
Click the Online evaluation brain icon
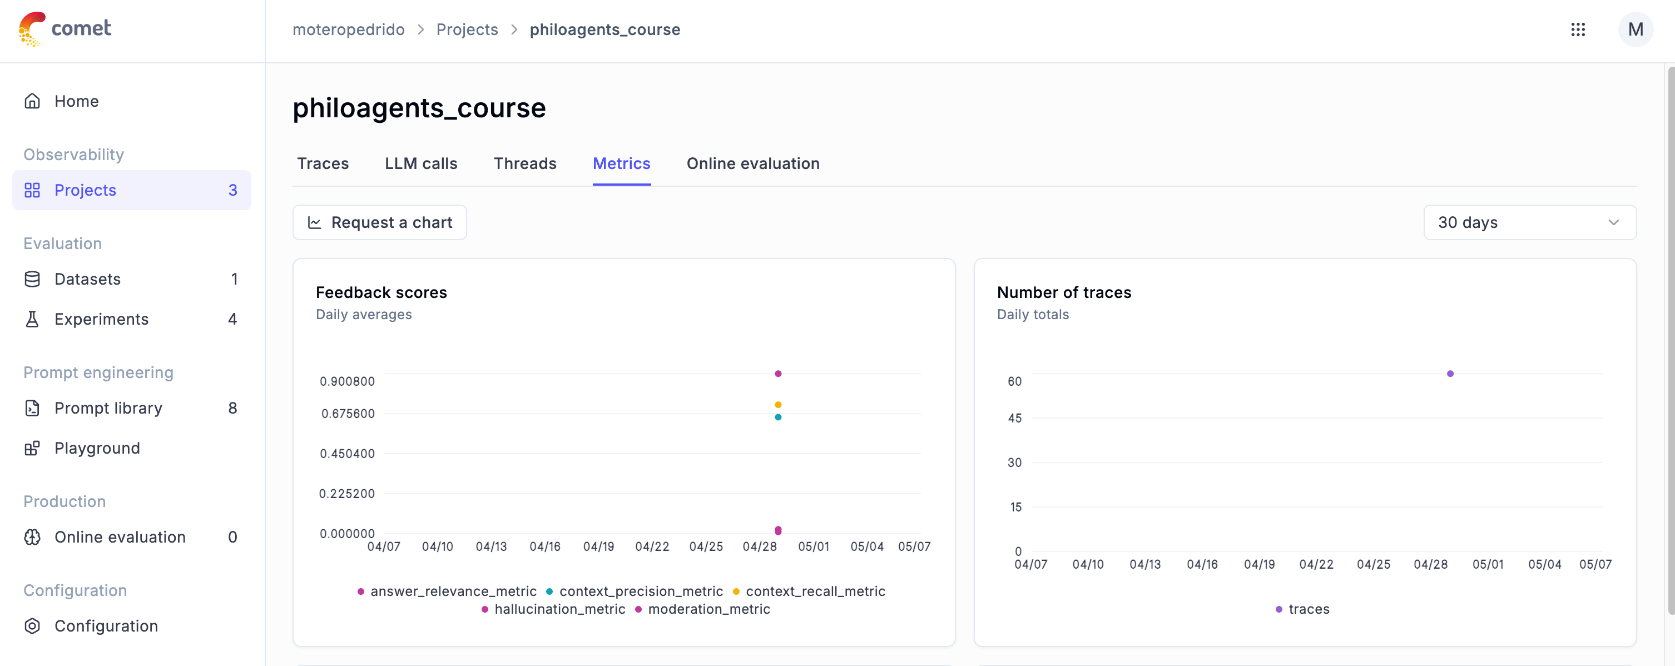point(32,538)
